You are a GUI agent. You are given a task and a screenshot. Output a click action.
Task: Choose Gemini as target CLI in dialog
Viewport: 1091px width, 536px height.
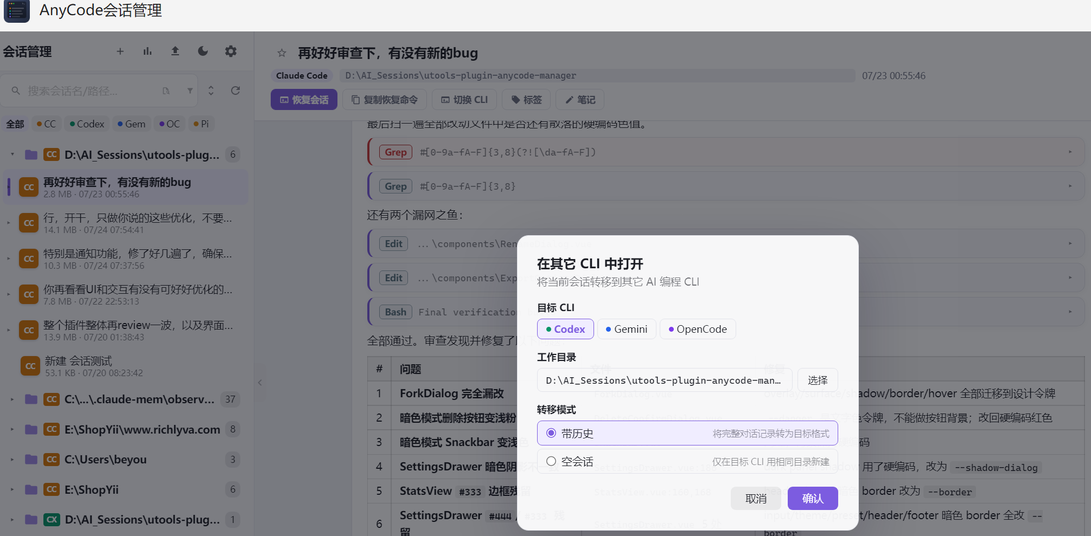point(627,329)
